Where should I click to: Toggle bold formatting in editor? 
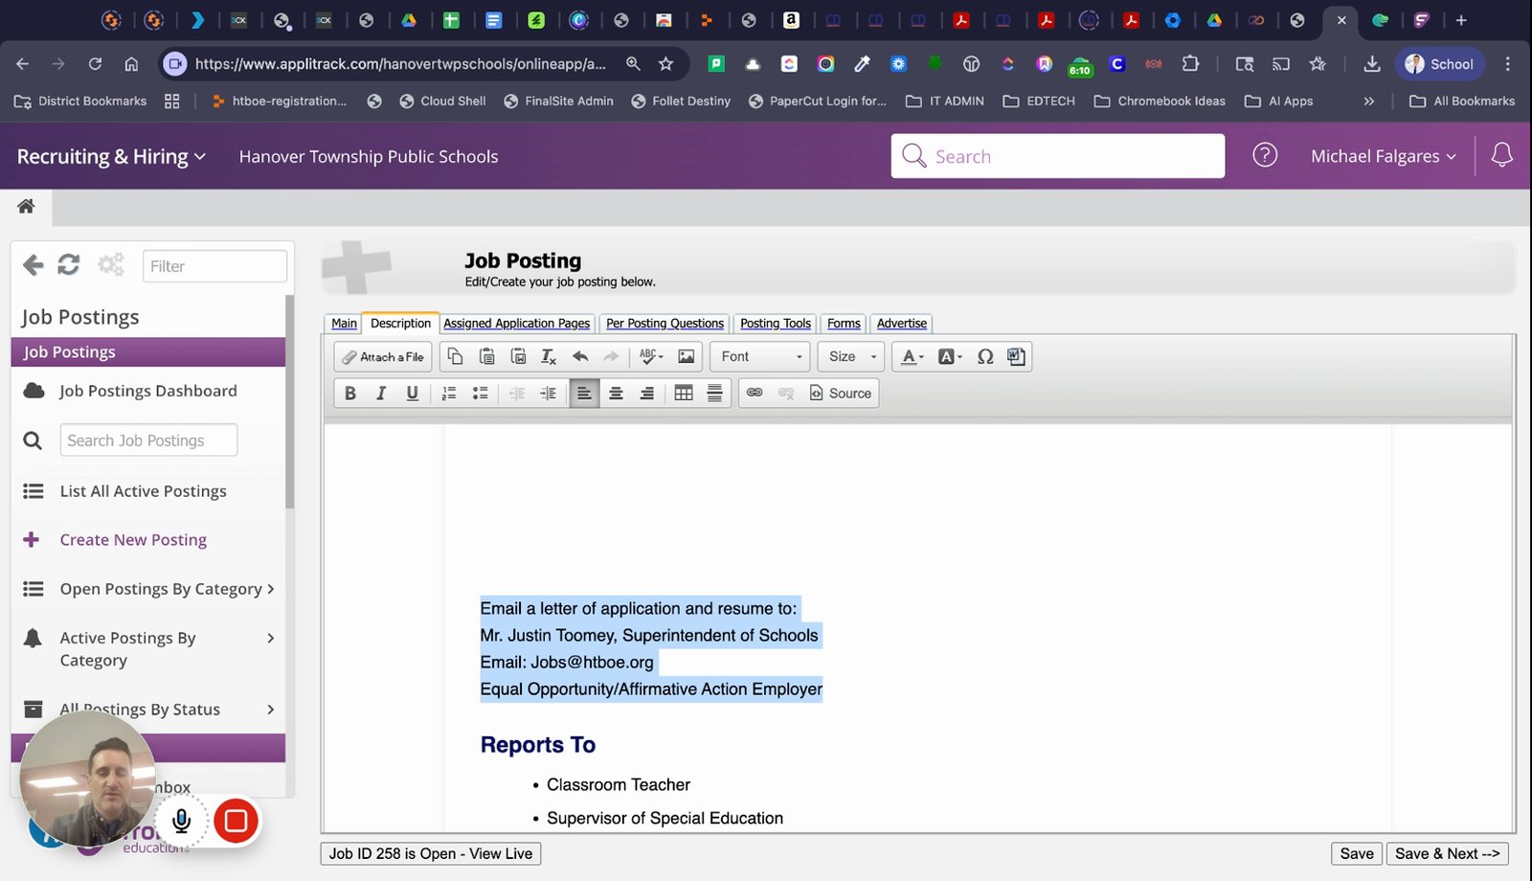[x=350, y=393]
